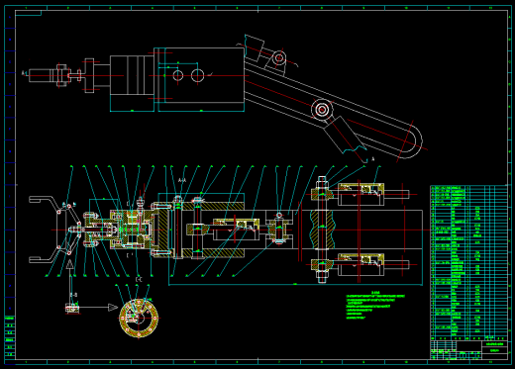
Task: Select the upper hydraulic cylinder in the section view
Action: pyautogui.click(x=361, y=194)
